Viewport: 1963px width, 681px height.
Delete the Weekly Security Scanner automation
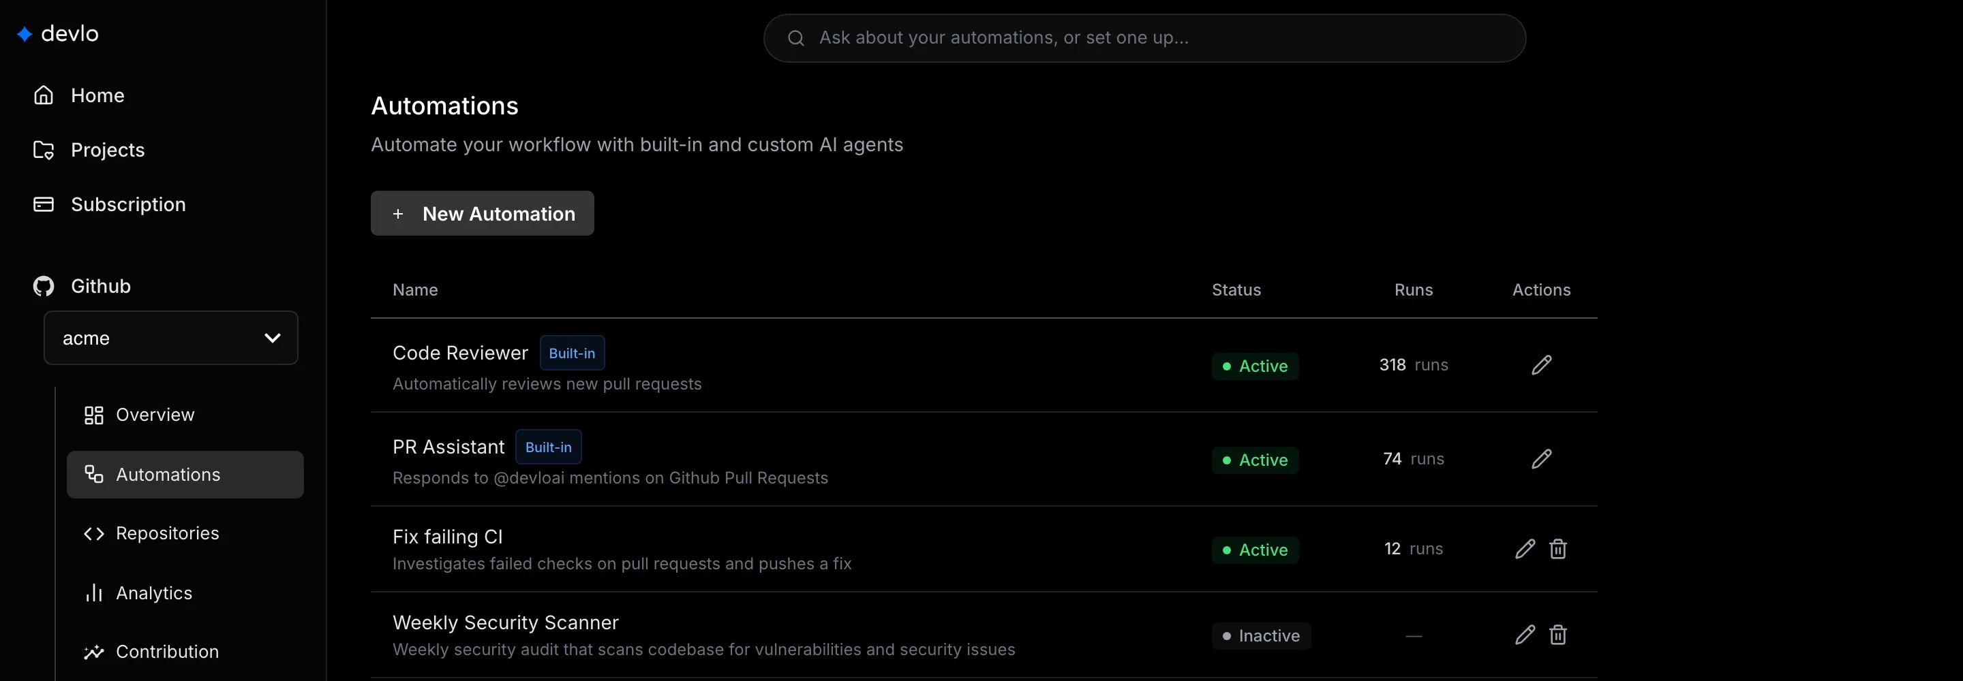[x=1557, y=635]
